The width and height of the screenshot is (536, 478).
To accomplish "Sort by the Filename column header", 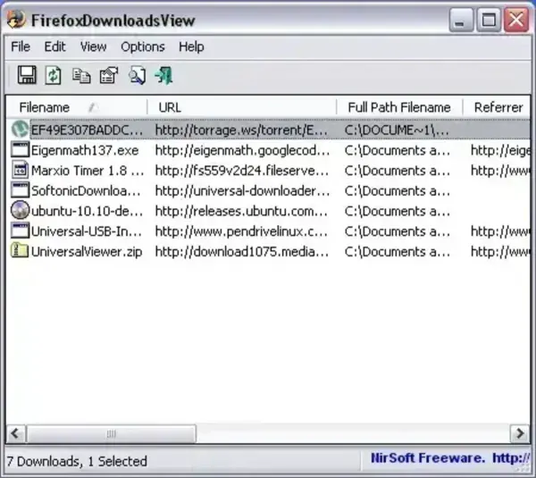I will click(x=77, y=107).
